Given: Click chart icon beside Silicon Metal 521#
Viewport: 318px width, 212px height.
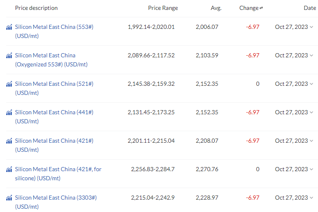Looking at the screenshot, I should (9, 84).
